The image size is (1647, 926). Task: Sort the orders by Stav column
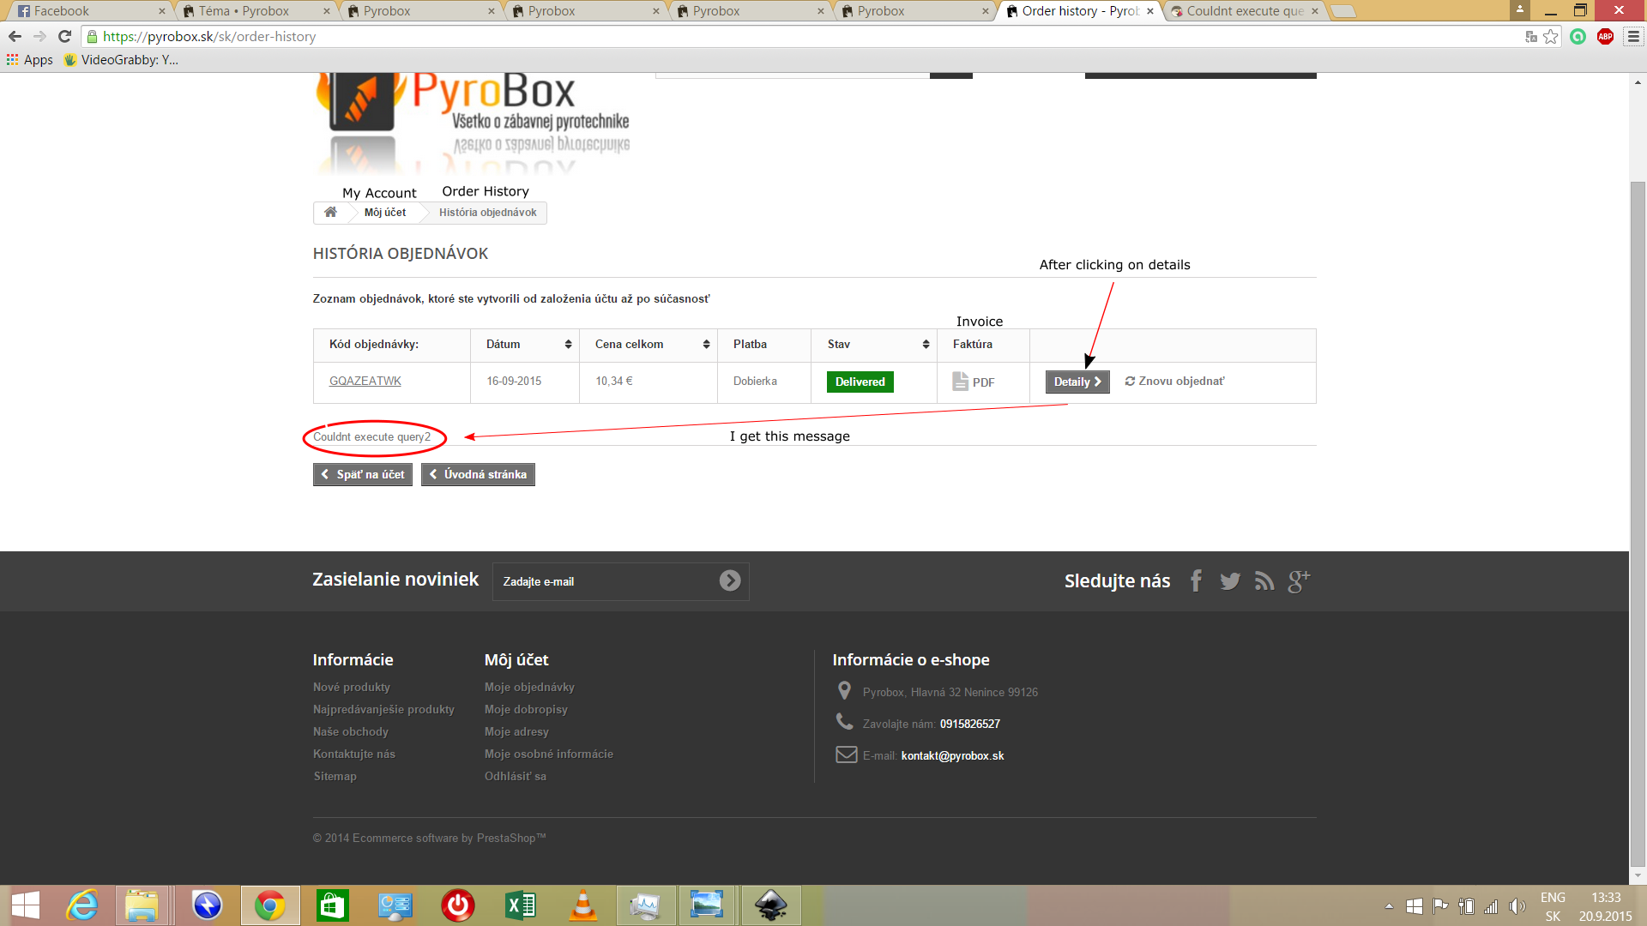(926, 344)
